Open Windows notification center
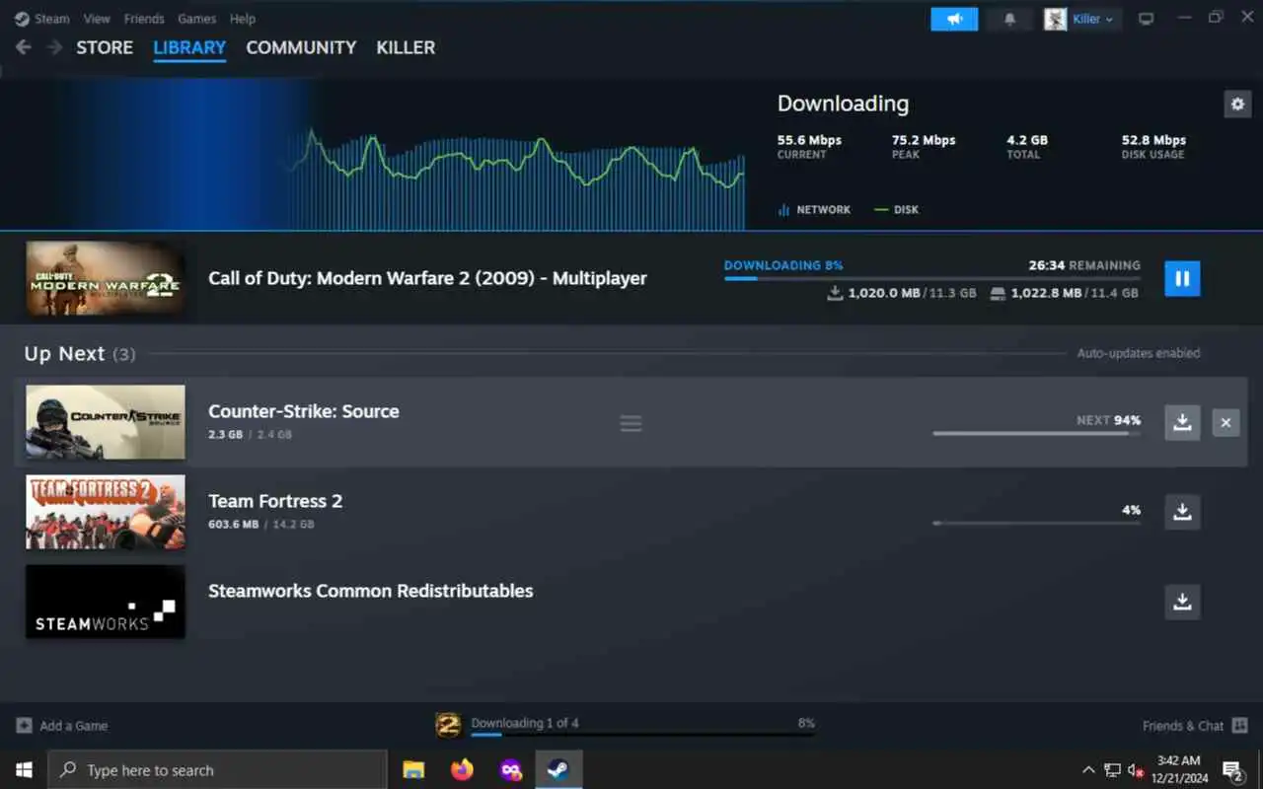Screen dimensions: 1263x789 click(1232, 770)
